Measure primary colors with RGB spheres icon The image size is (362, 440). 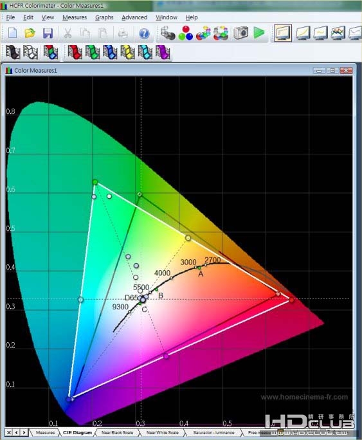[186, 33]
